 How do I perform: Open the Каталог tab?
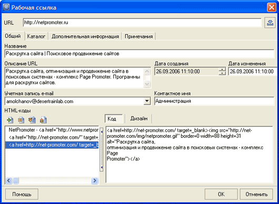(36, 36)
